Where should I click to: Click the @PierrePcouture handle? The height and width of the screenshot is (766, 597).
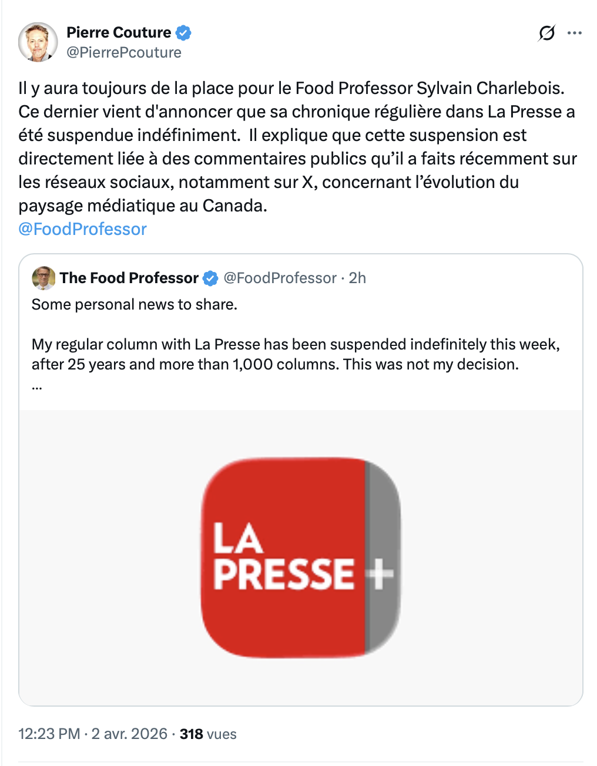pos(124,53)
